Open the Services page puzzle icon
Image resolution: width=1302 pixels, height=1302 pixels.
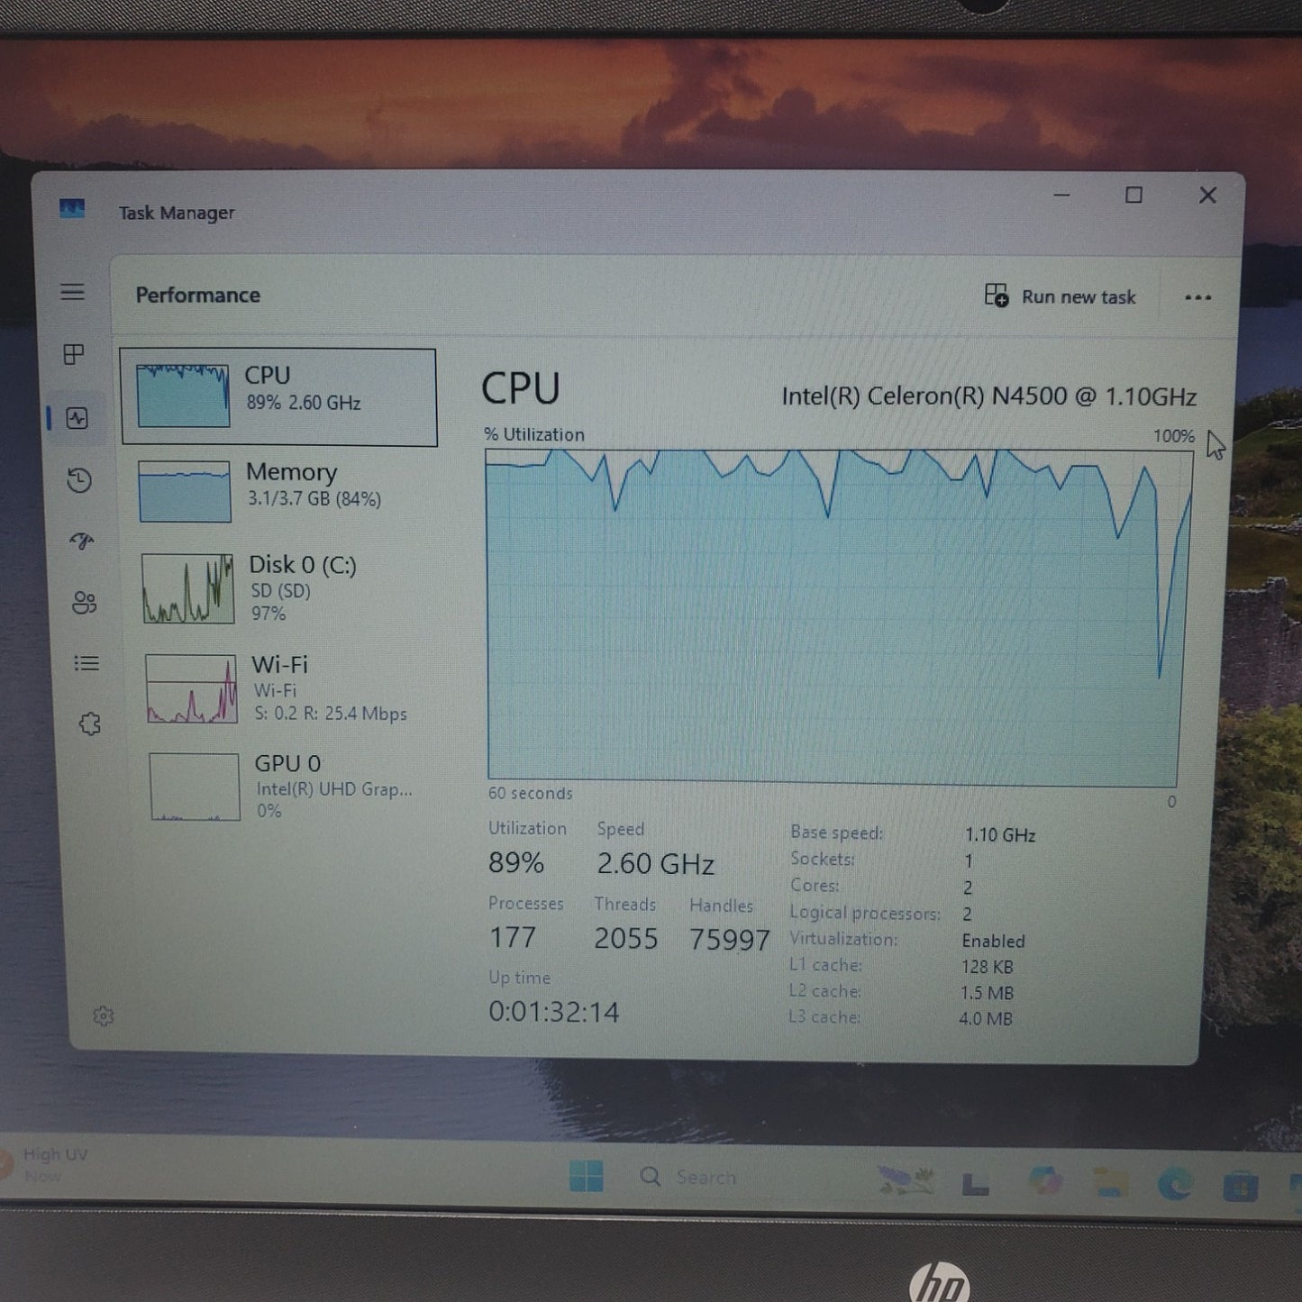pos(89,724)
